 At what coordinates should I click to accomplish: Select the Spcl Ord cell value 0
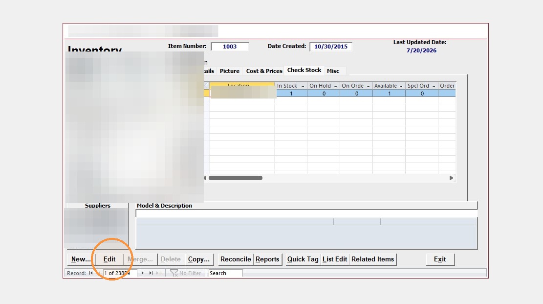click(x=422, y=94)
